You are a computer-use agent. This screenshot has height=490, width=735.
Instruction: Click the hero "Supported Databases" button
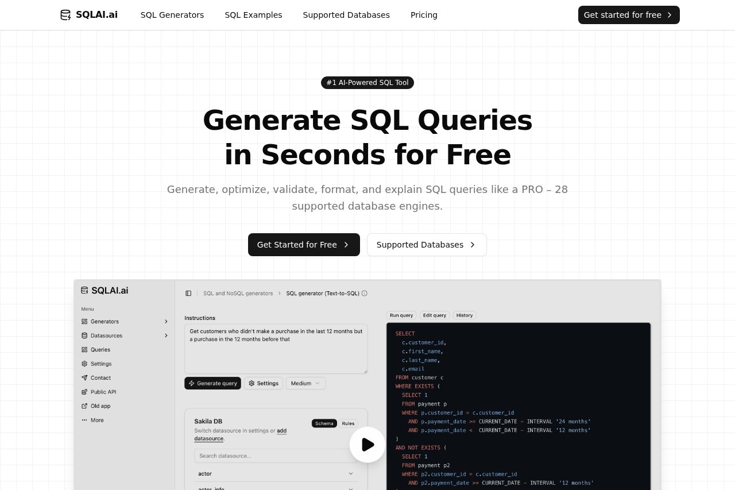pyautogui.click(x=427, y=245)
